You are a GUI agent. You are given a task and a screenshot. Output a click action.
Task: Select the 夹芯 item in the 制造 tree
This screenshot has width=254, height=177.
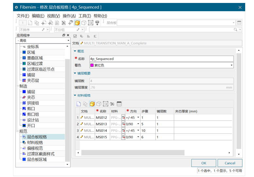pyautogui.click(x=31, y=97)
